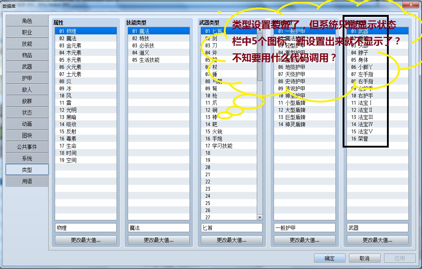Select equipment type 10 右护手

pos(378,96)
